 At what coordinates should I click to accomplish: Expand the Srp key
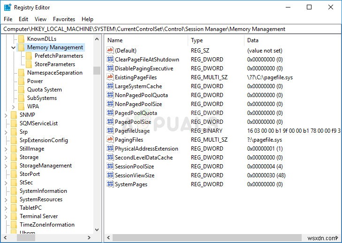[6, 132]
